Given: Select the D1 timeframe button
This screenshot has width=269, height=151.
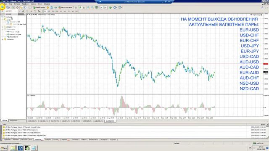Looking at the screenshot, I should 69,11.
